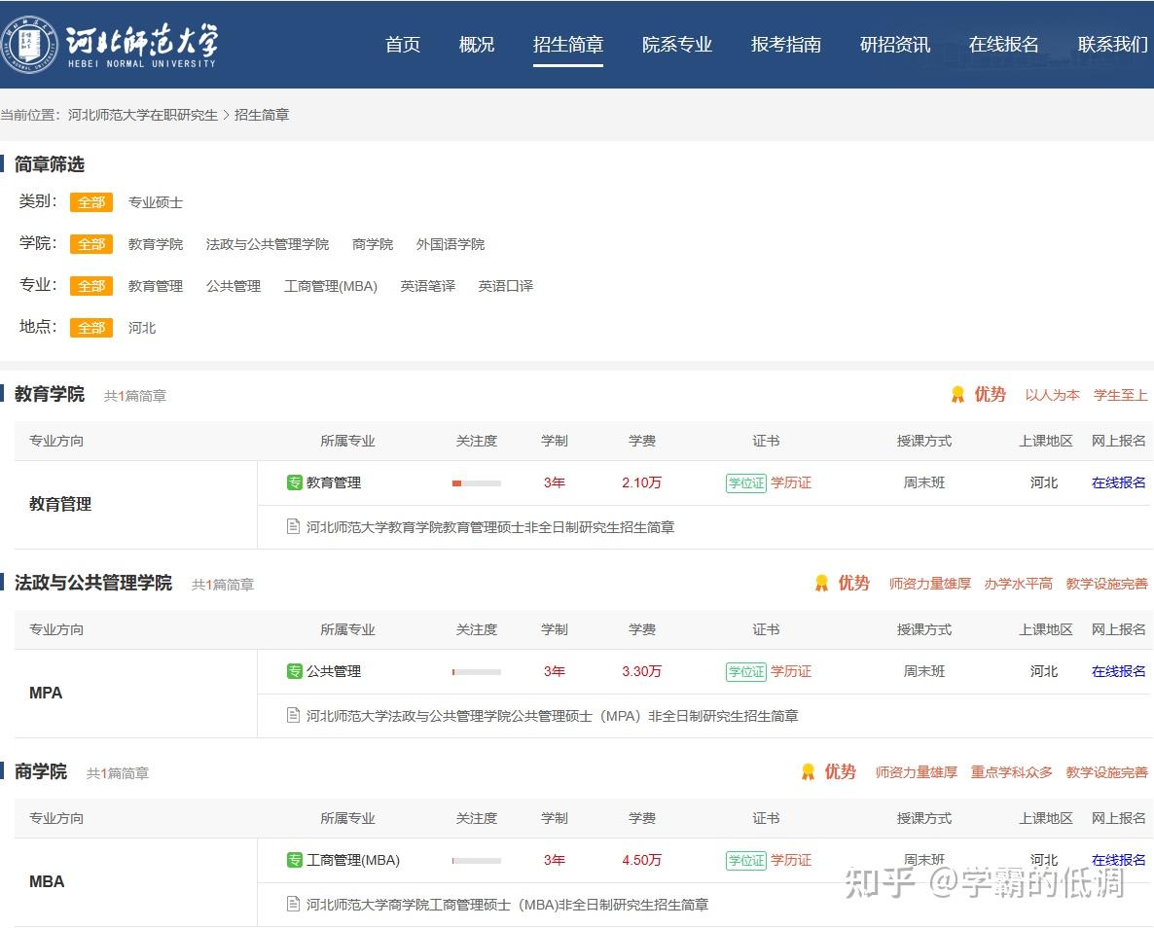This screenshot has width=1154, height=928.
Task: Click the Hebei Normal University logo
Action: point(110,44)
